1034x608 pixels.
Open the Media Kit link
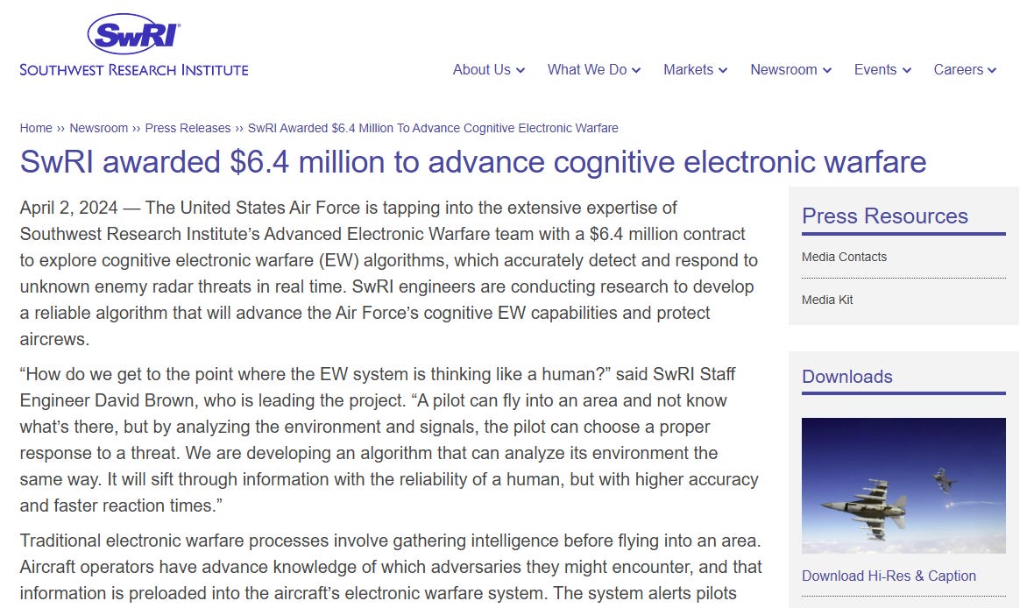[x=827, y=300]
